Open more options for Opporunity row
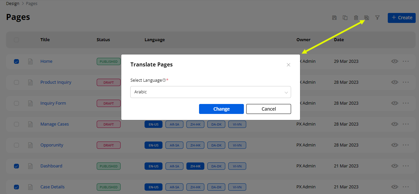 pos(406,145)
